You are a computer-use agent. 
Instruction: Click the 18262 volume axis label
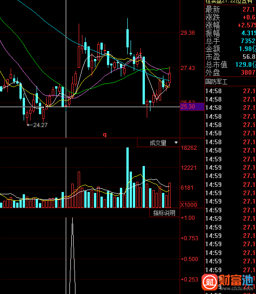(x=189, y=148)
